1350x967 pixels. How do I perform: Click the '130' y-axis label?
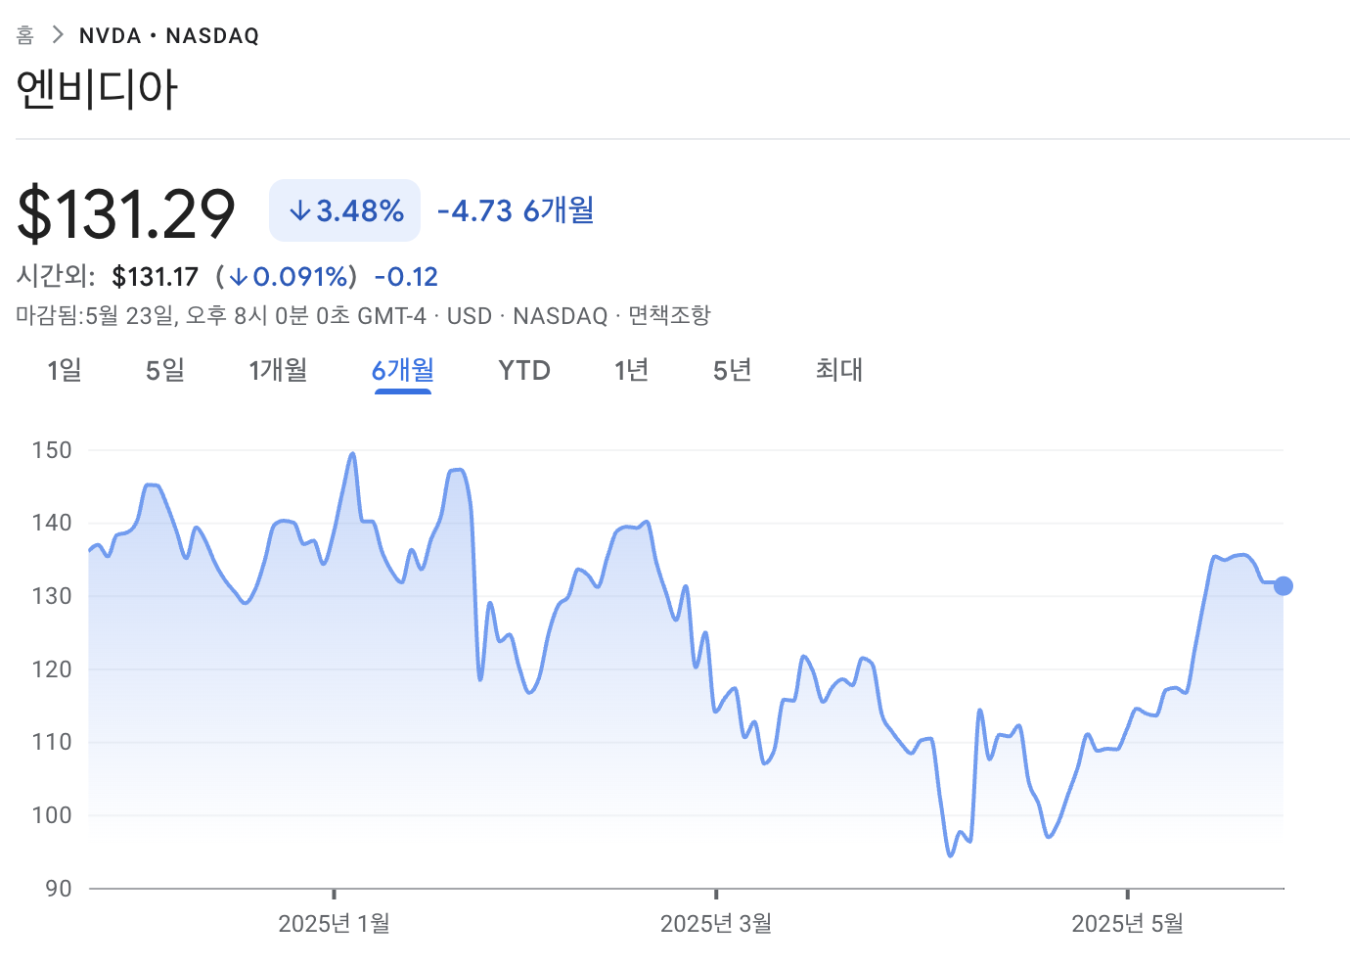52,596
